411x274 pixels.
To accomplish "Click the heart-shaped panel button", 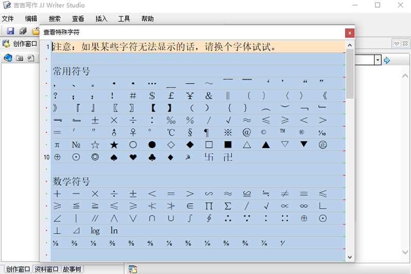I will [397, 44].
